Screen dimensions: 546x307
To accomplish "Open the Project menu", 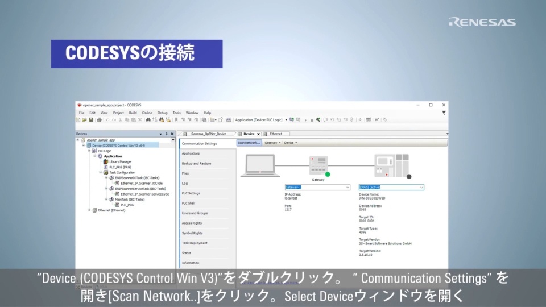I will pyautogui.click(x=118, y=113).
